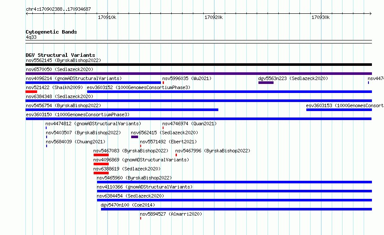Click the 170930k ruler label

coord(320,18)
